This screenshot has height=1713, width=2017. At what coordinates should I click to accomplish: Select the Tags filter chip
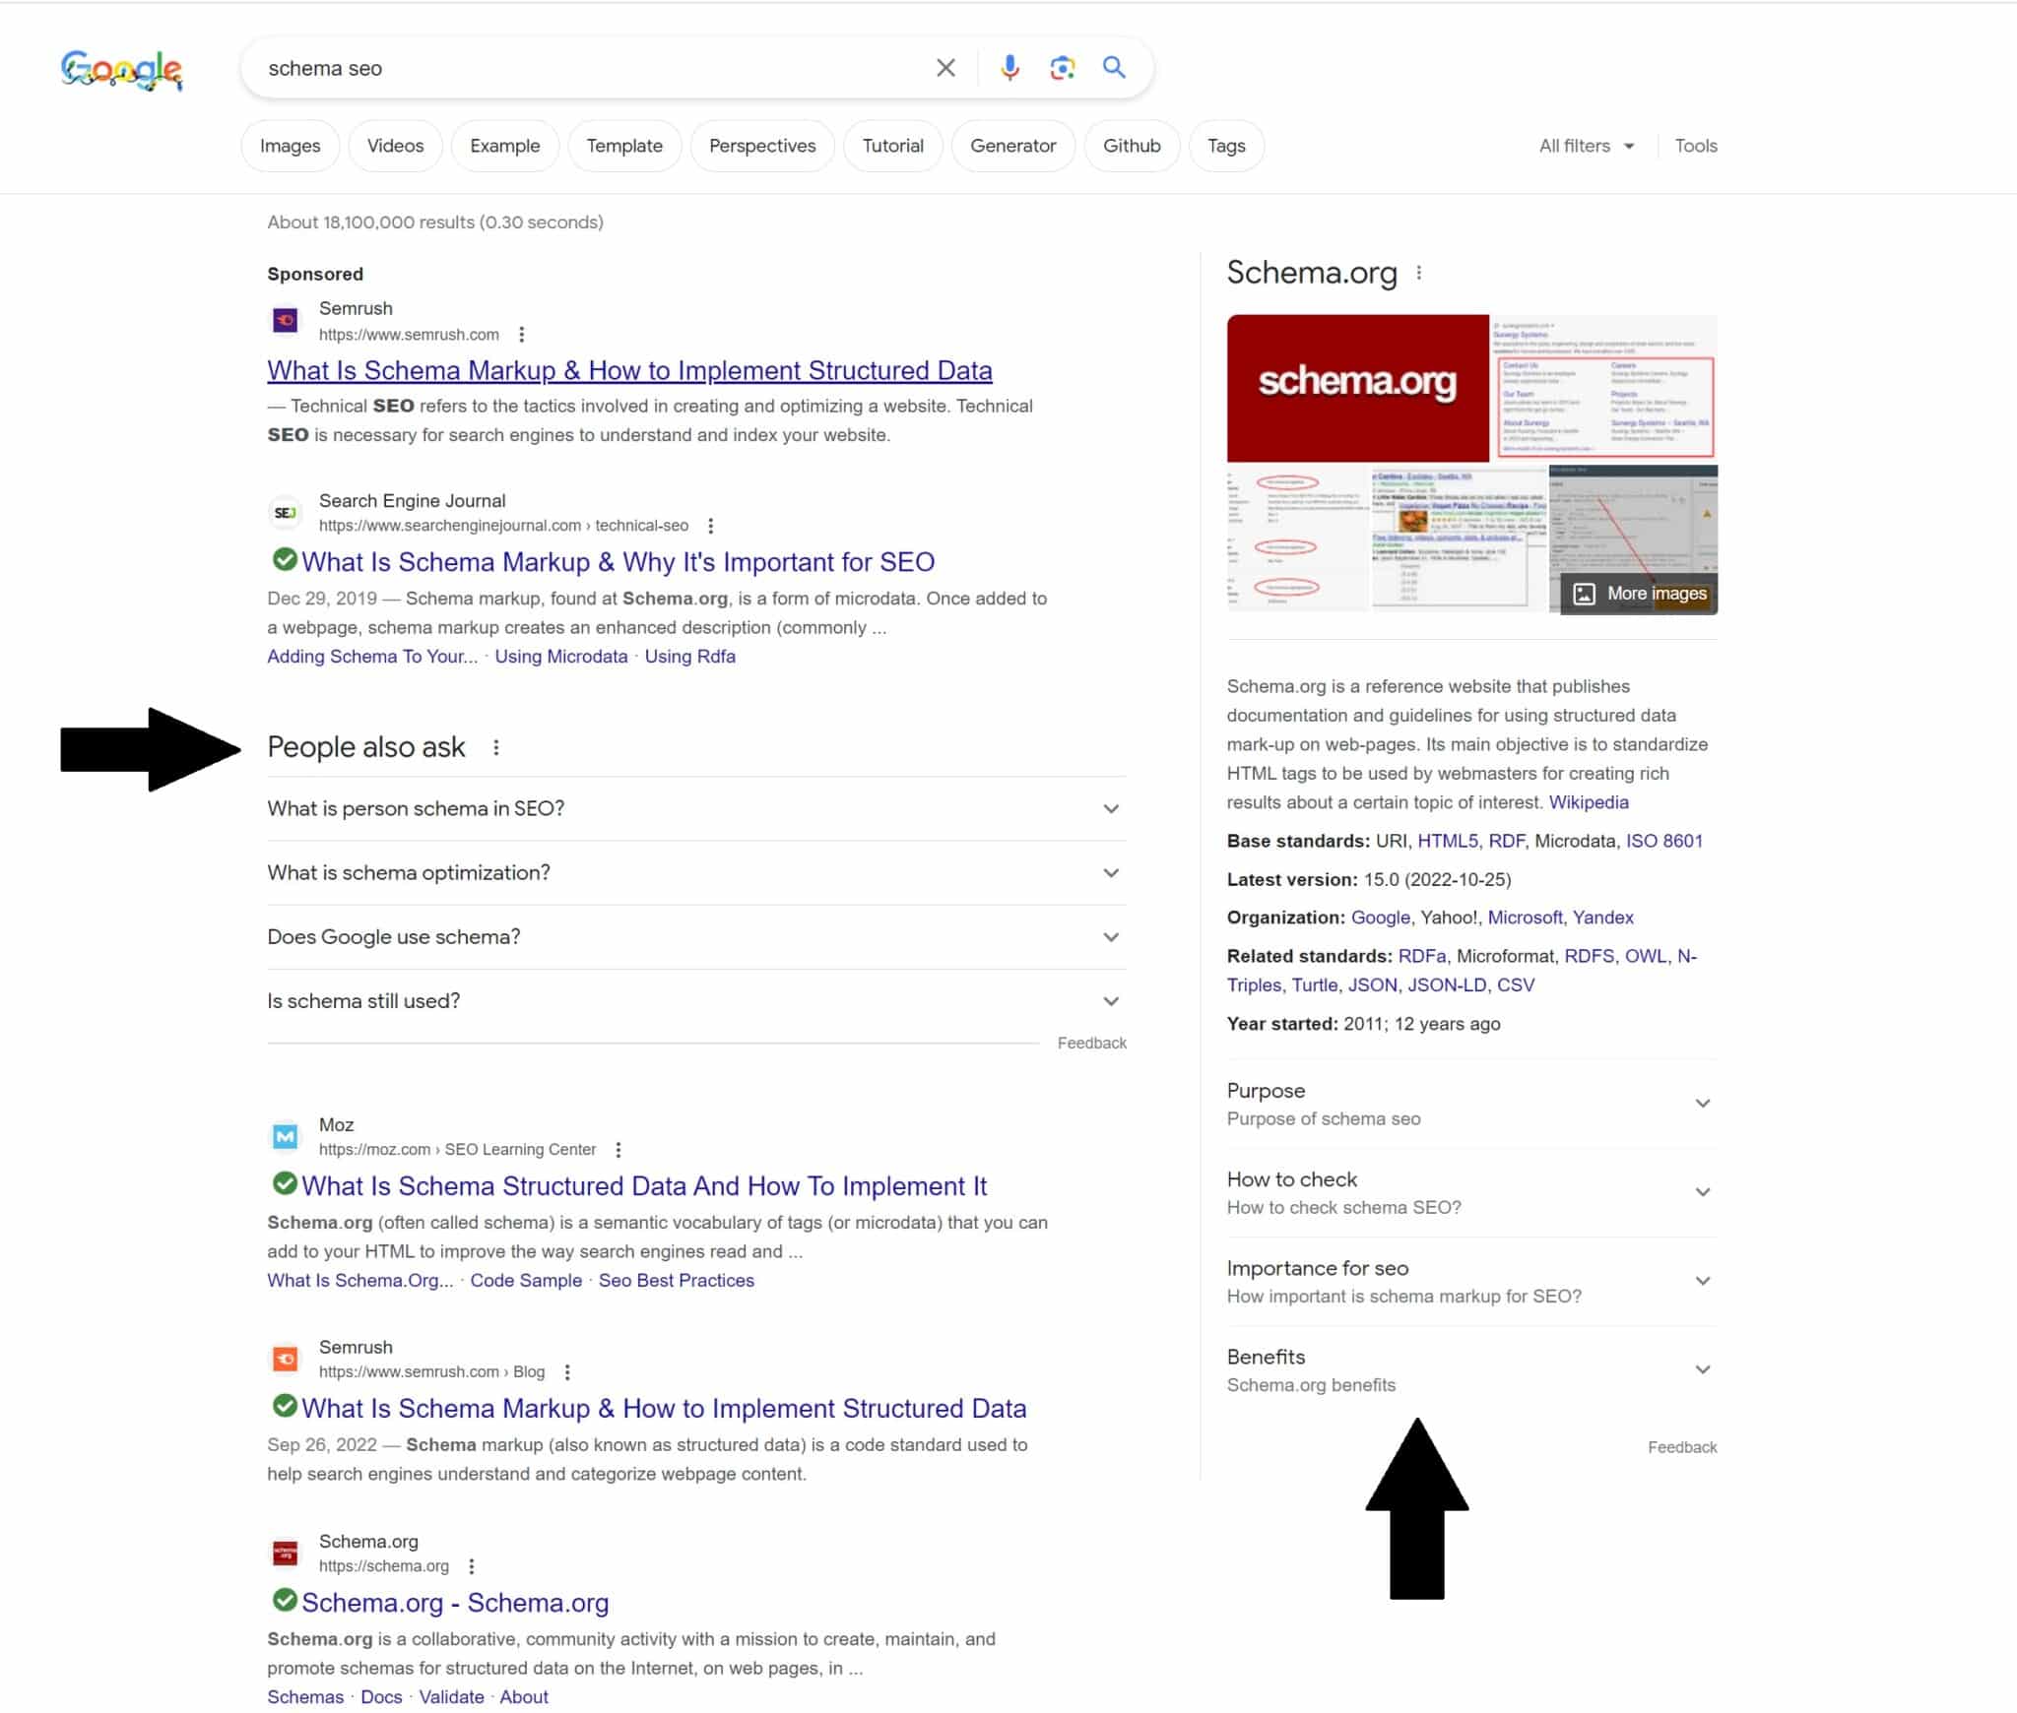[x=1226, y=146]
